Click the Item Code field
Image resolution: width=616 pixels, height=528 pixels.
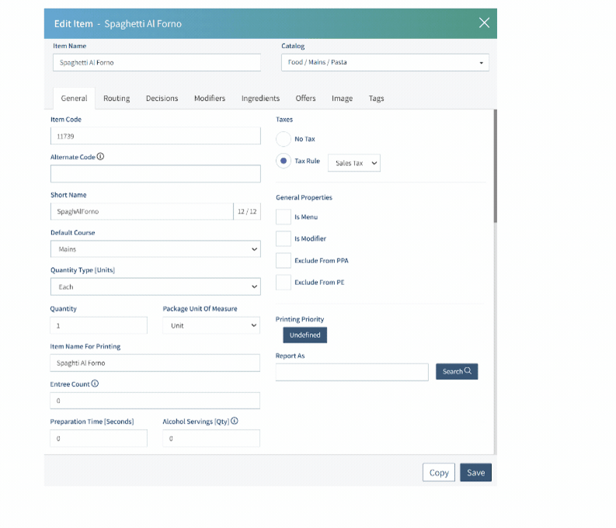(x=155, y=136)
